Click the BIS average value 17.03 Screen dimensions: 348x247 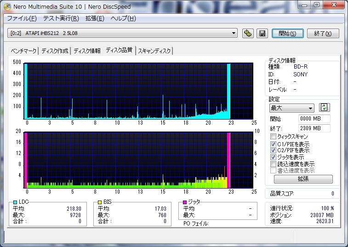pyautogui.click(x=160, y=209)
